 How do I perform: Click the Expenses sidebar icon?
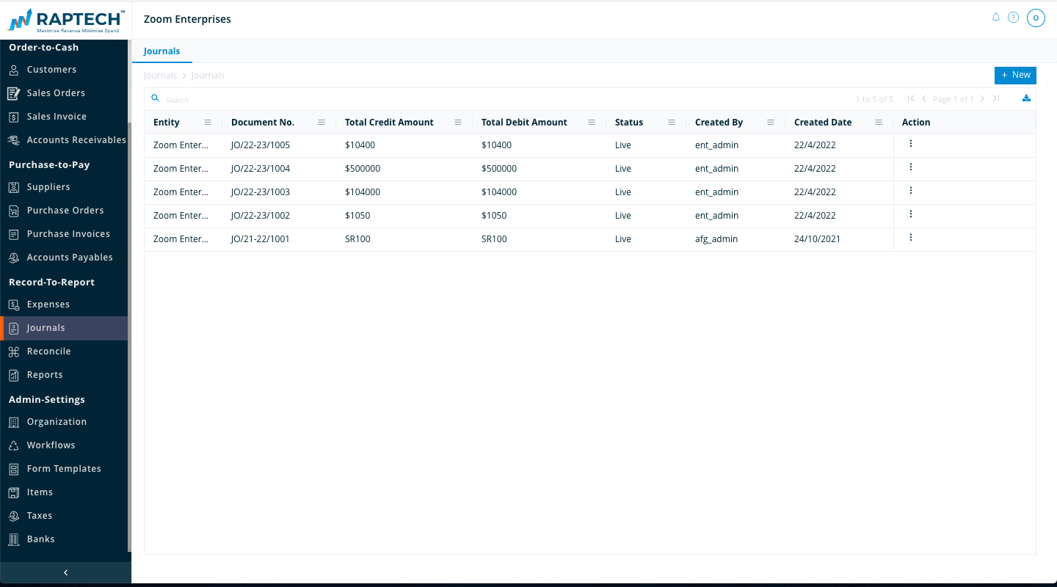pos(14,305)
